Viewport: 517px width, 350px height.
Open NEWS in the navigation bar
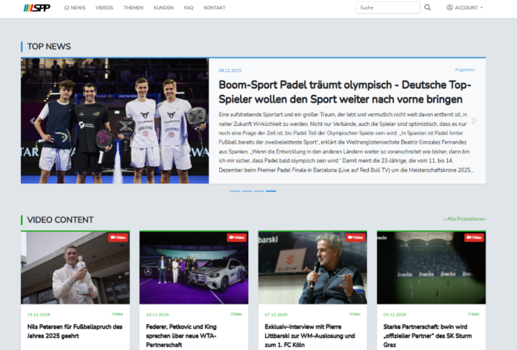click(x=75, y=7)
